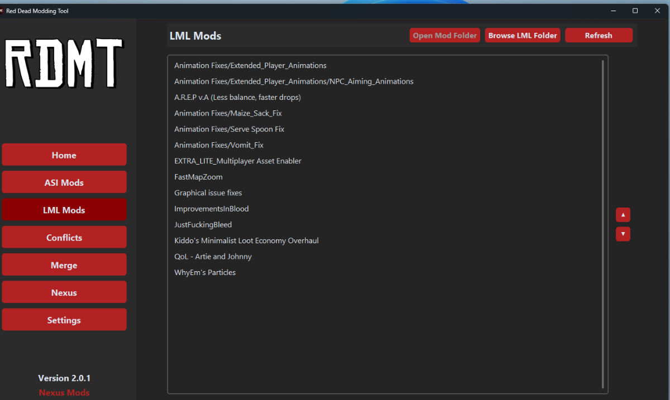This screenshot has width=670, height=400.
Task: Click the mod list vertical scrollbar
Action: pyautogui.click(x=603, y=223)
